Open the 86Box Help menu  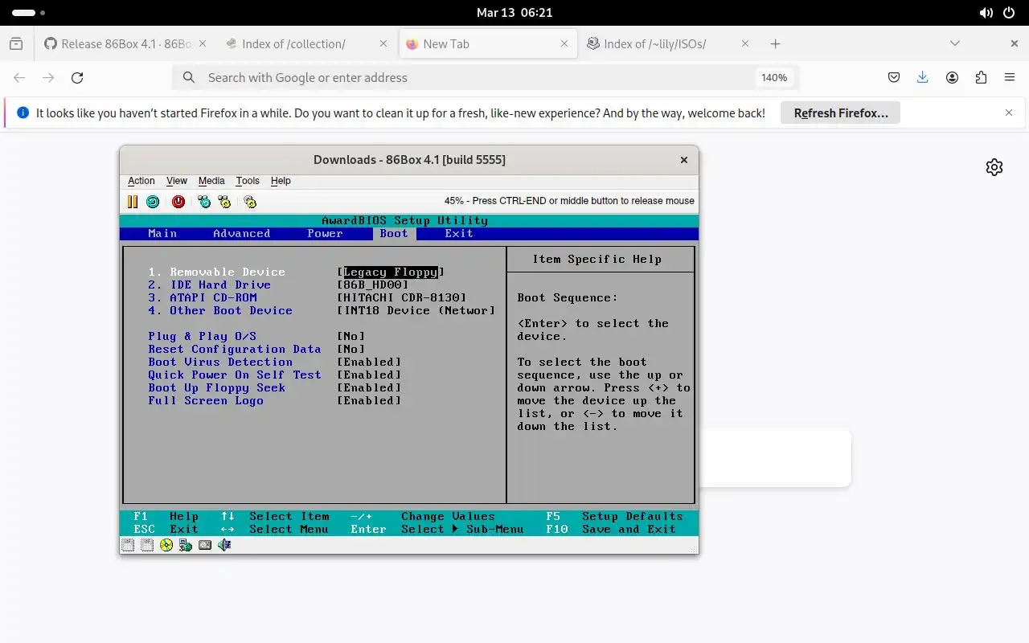point(281,181)
